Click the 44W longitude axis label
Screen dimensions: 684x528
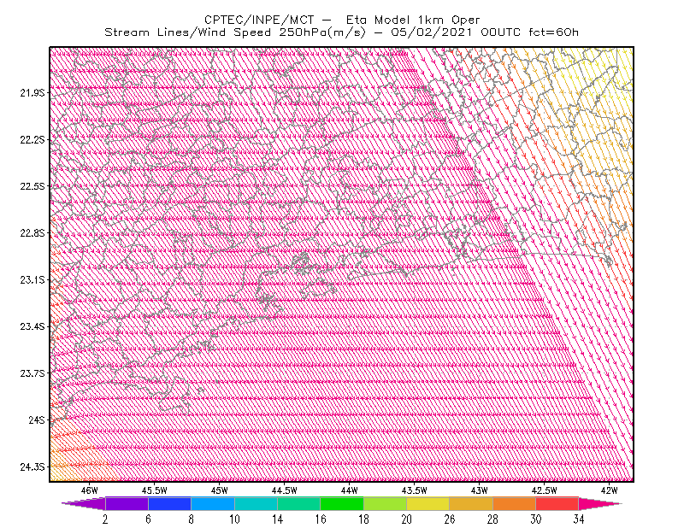(349, 490)
